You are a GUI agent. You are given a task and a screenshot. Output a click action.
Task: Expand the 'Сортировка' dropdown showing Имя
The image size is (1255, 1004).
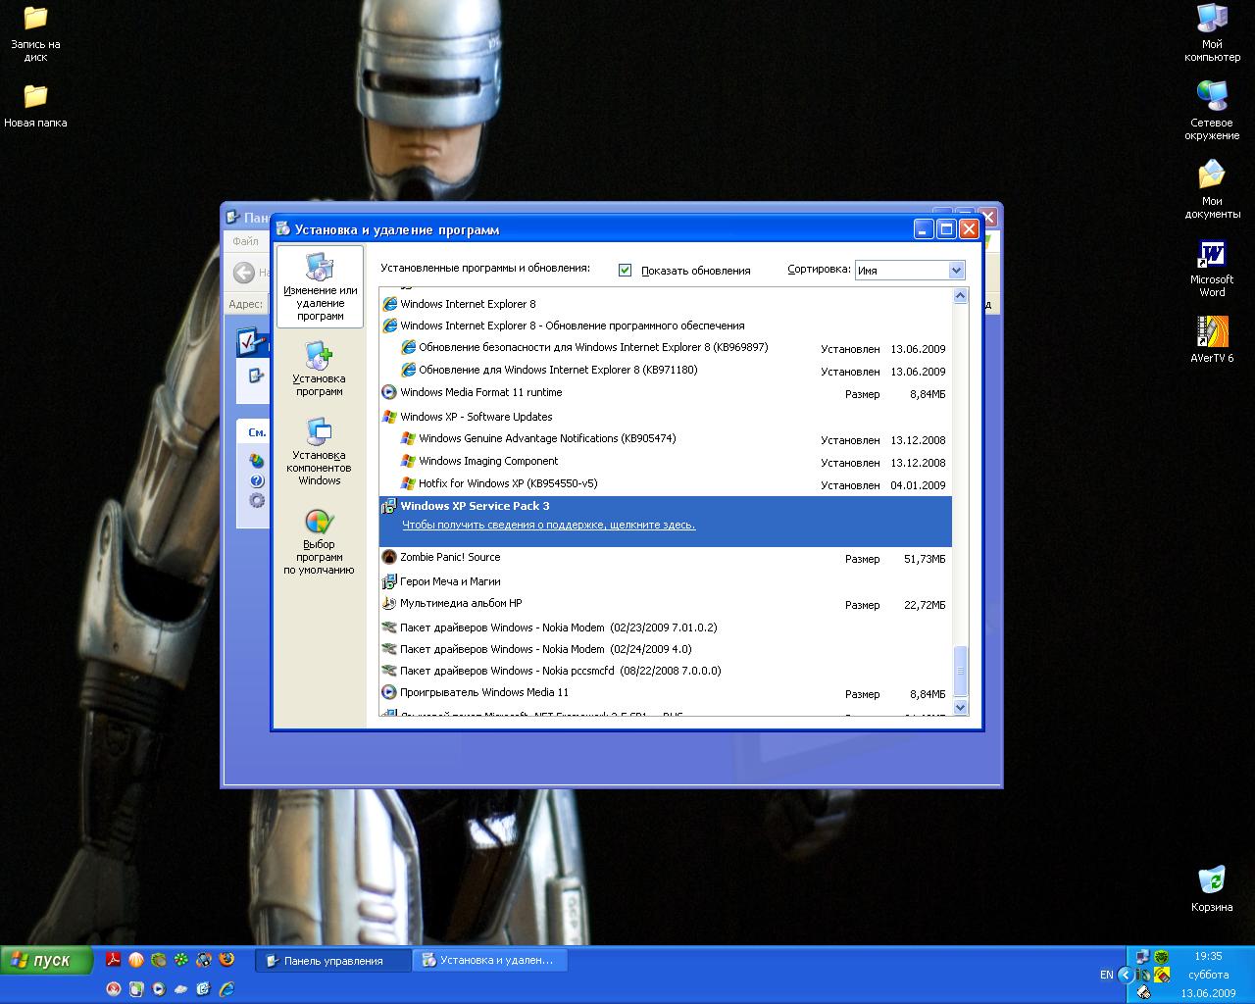click(956, 271)
